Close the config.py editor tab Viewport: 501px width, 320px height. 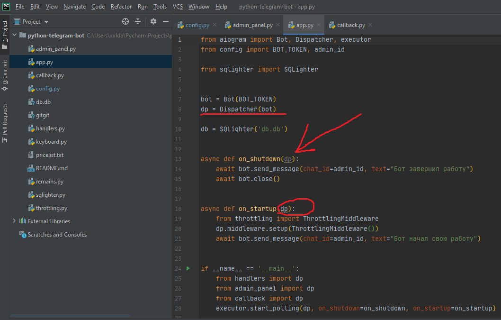[x=214, y=25]
